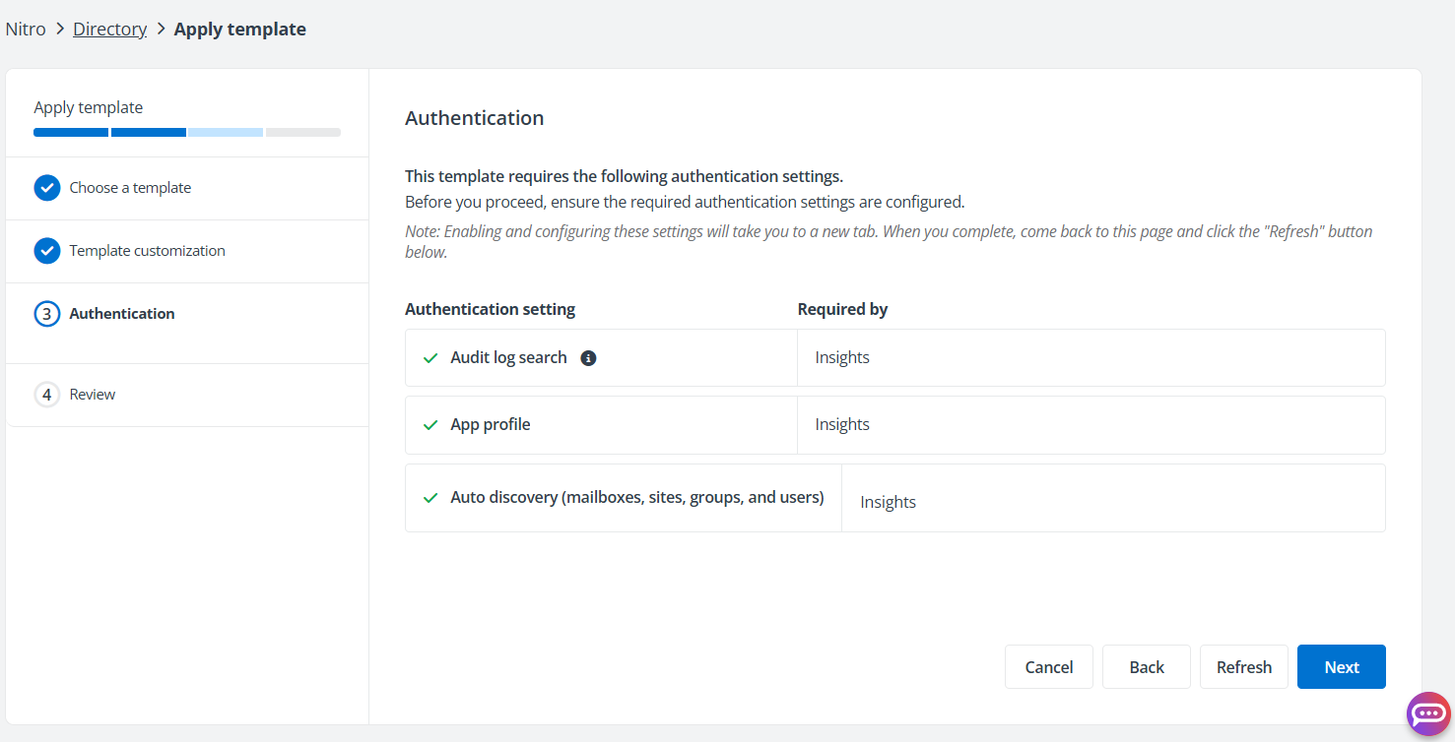
Task: Click Insights in the Audit log search row
Action: click(842, 357)
